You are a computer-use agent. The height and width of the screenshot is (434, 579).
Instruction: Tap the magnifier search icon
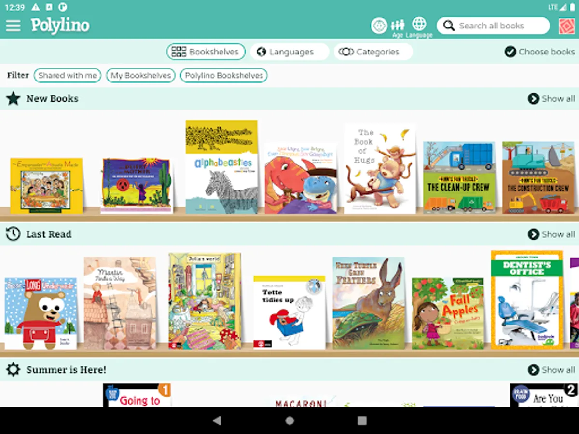[449, 26]
